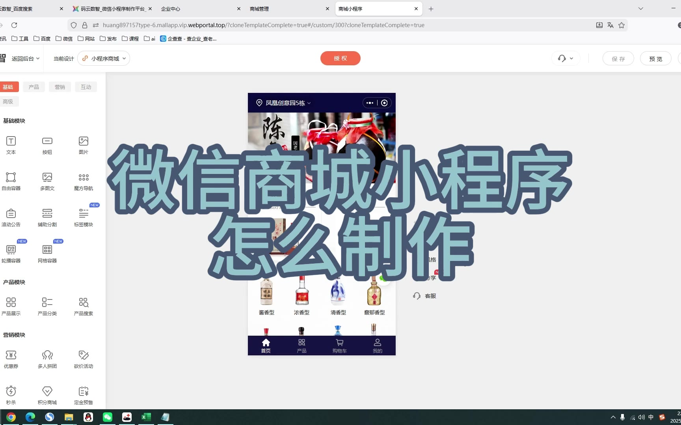Bookmark this page with the star icon

pyautogui.click(x=621, y=25)
